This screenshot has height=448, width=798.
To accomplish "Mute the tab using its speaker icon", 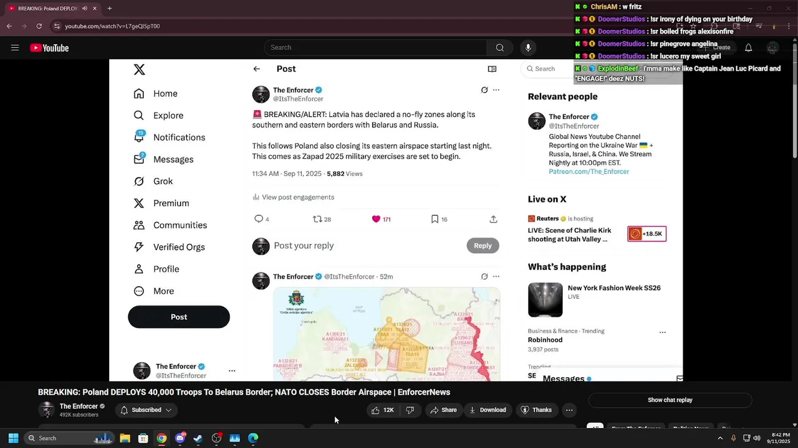I will pyautogui.click(x=85, y=8).
